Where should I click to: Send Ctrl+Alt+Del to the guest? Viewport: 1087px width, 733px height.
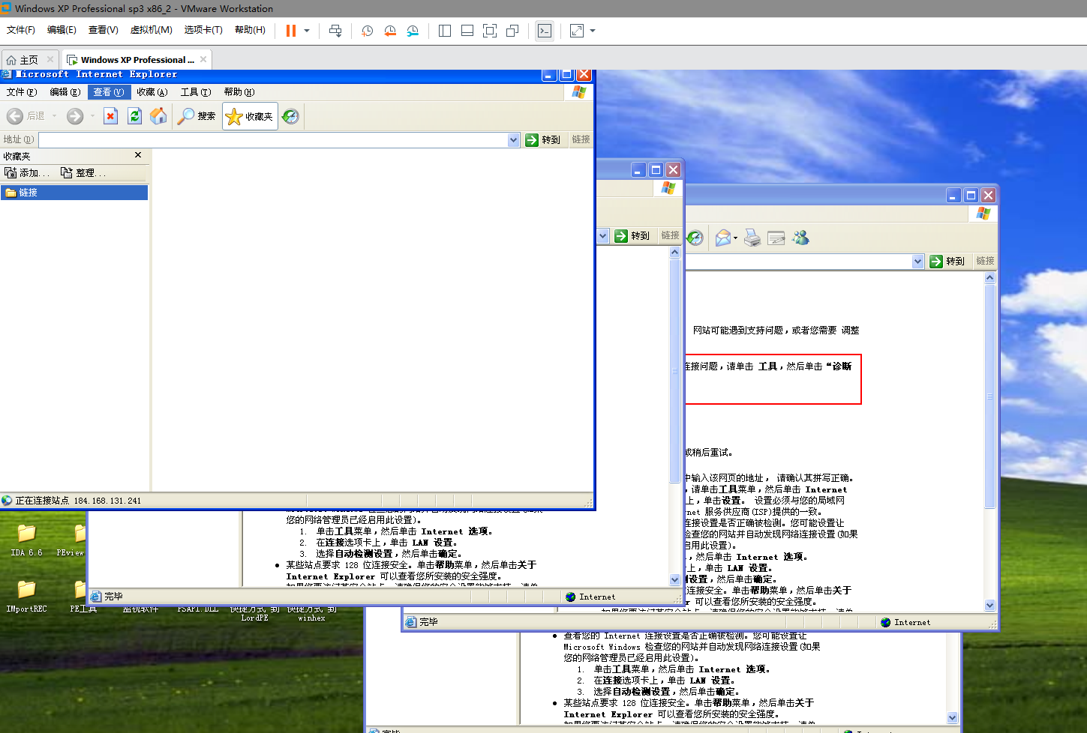click(335, 31)
